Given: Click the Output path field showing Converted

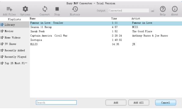Looking at the screenshot, I should [129, 10].
